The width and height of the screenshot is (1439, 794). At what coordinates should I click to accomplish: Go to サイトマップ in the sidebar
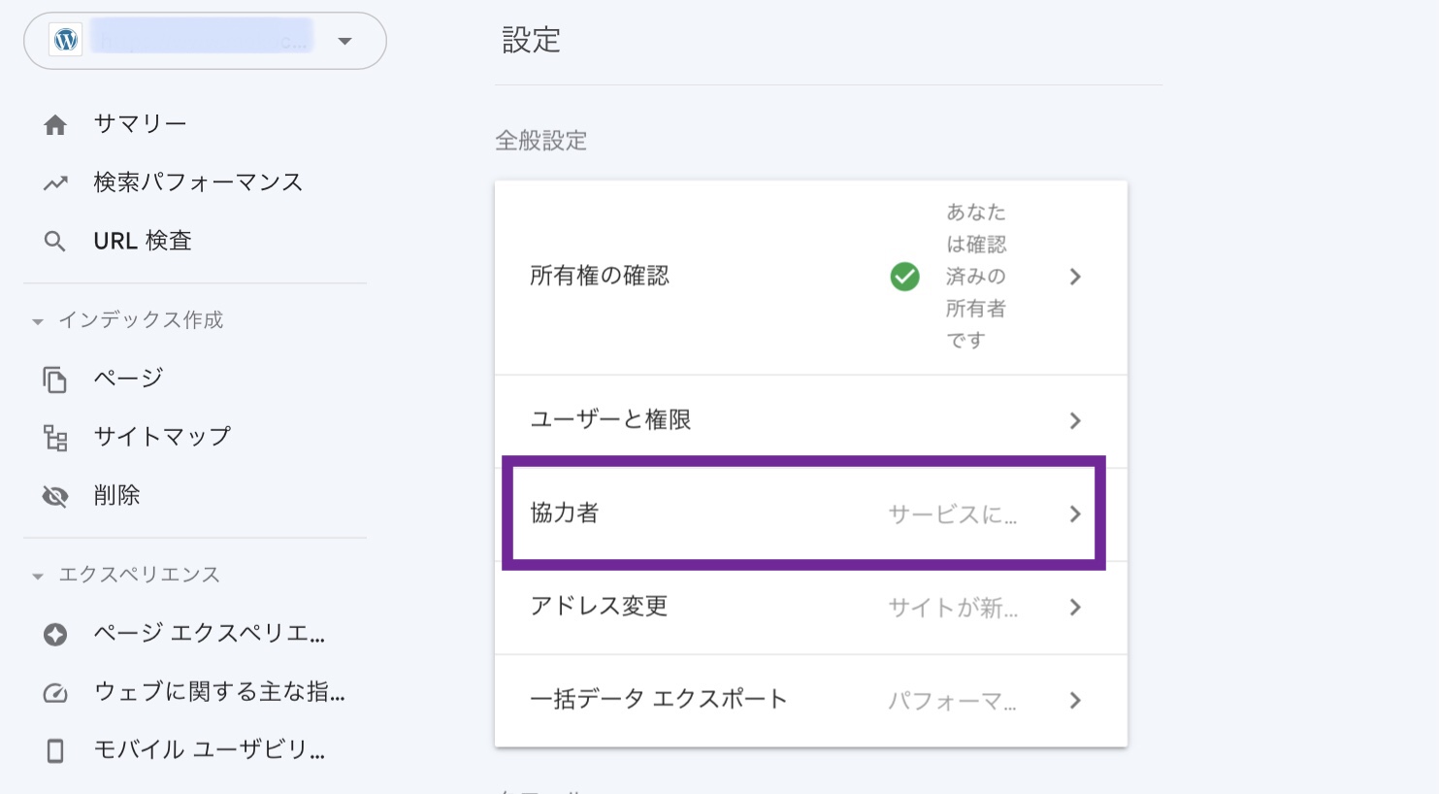[x=162, y=437]
